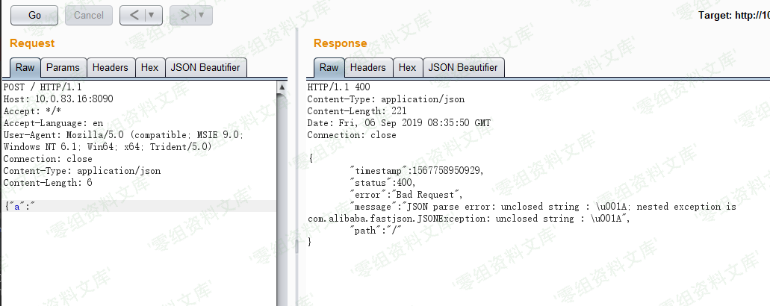Click the Go button to send request
This screenshot has width=770, height=306.
(34, 15)
